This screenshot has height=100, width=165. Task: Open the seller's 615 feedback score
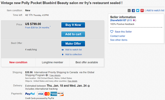pos(130,20)
